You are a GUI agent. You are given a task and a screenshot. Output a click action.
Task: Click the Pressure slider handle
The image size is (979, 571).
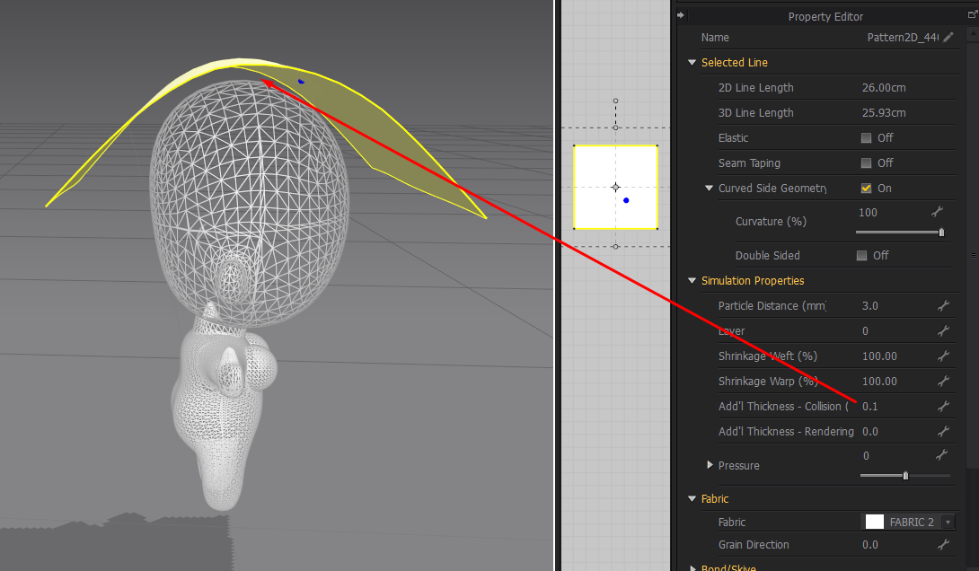[x=905, y=476]
